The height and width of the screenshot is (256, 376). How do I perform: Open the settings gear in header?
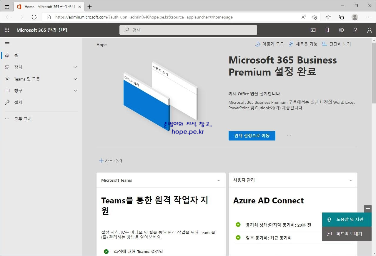[x=341, y=30]
